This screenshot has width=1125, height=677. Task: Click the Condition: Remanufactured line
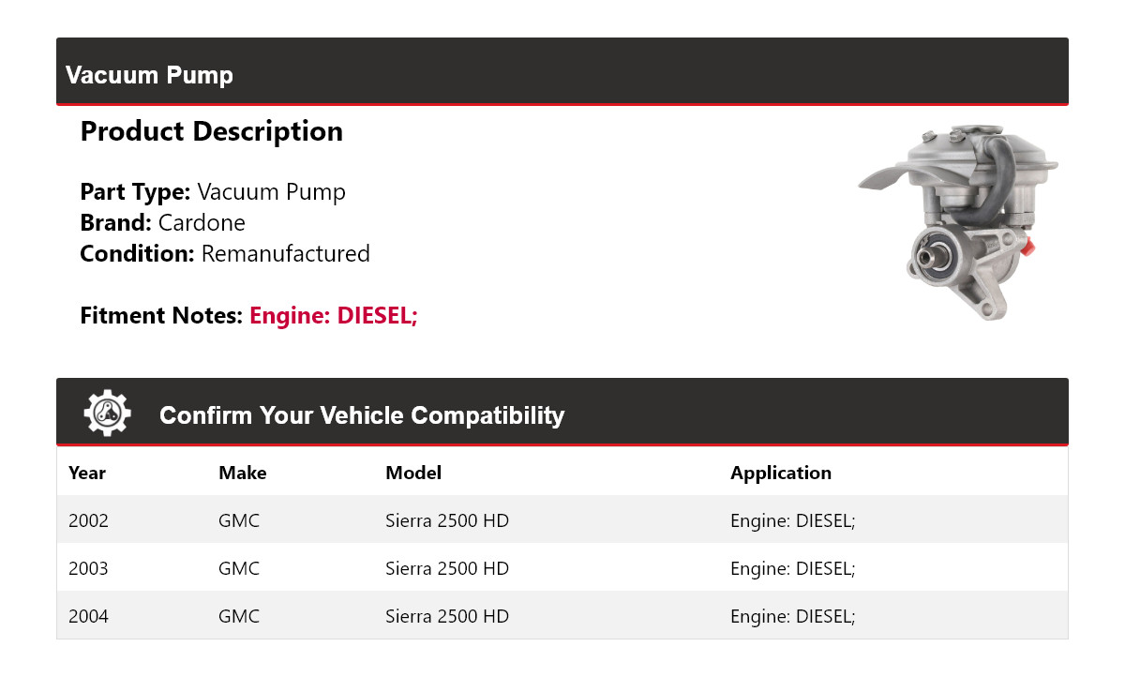pyautogui.click(x=225, y=254)
